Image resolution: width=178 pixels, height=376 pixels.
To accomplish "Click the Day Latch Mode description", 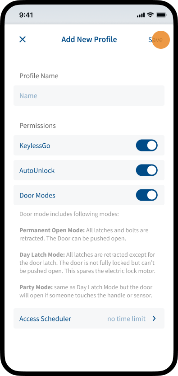I will coord(87,263).
